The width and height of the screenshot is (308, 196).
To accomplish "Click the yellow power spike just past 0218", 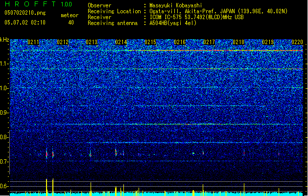I will (x=244, y=189).
